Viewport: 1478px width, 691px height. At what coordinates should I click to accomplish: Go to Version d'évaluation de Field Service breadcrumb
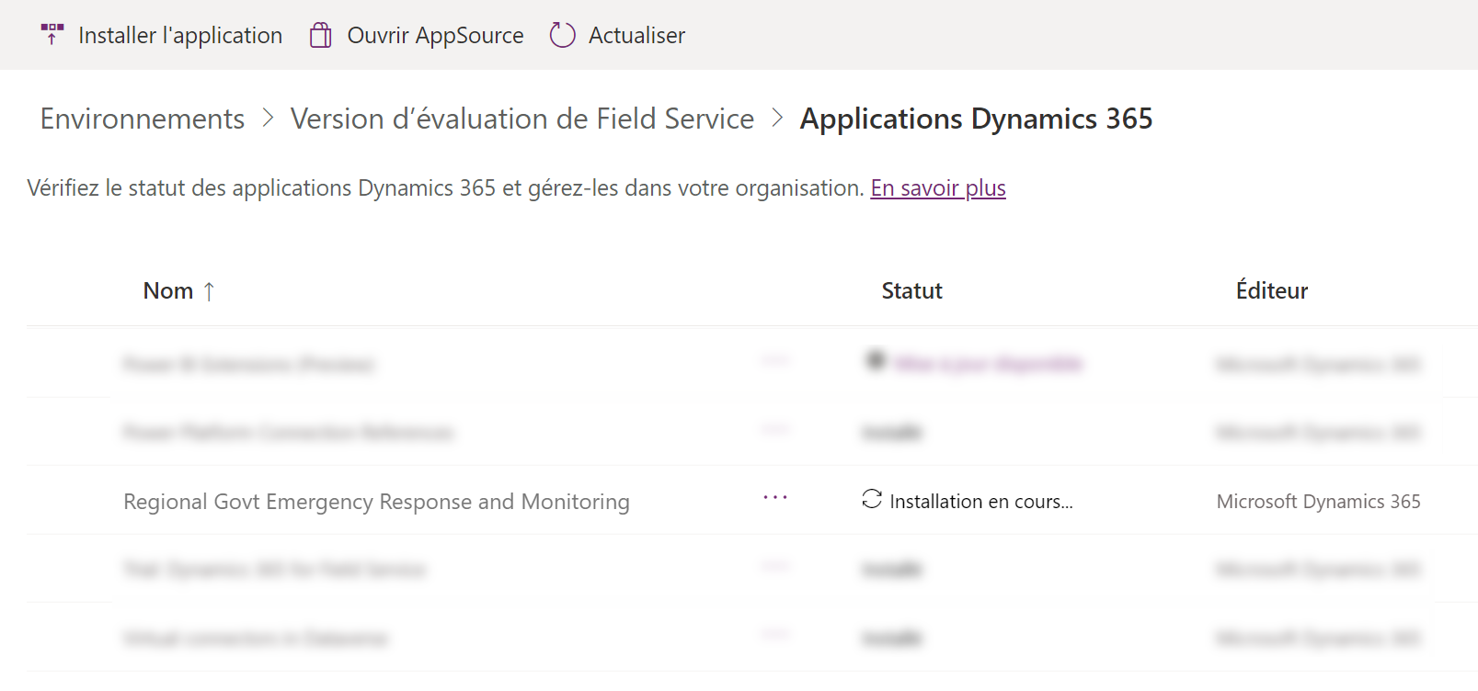coord(521,119)
